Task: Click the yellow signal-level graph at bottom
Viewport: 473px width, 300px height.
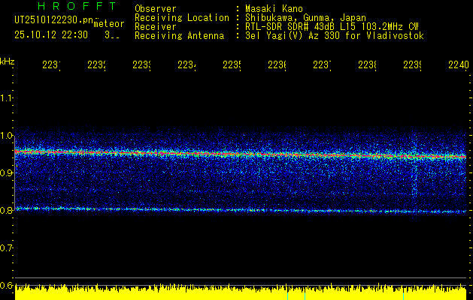Action: pos(241,292)
